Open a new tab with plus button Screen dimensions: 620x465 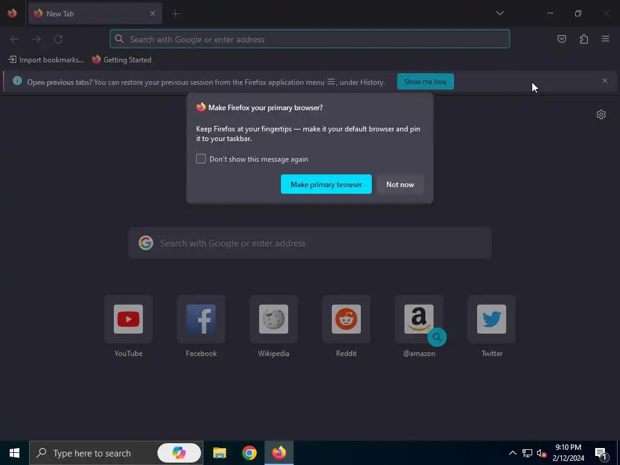coord(175,13)
